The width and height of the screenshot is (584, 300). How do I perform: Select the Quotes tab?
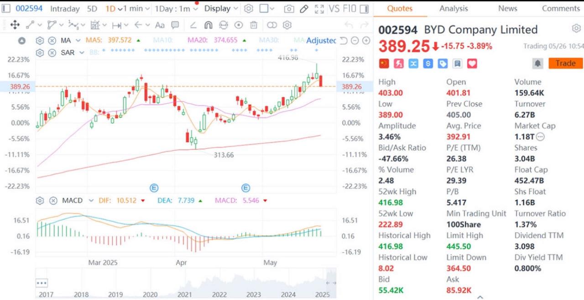point(400,9)
